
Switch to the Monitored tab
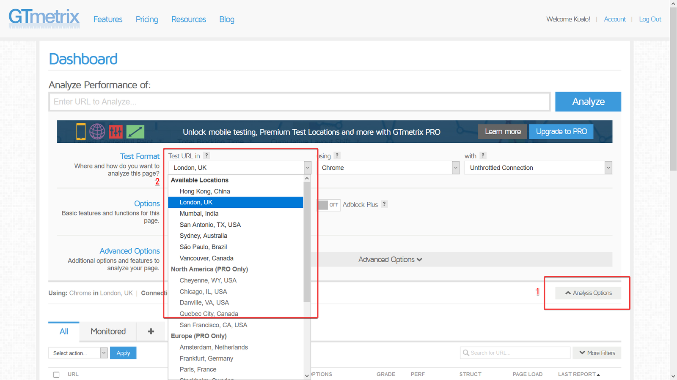[108, 331]
